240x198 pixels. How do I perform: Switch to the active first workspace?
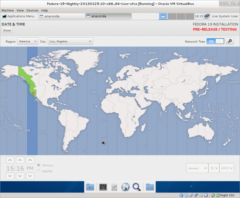163,16
